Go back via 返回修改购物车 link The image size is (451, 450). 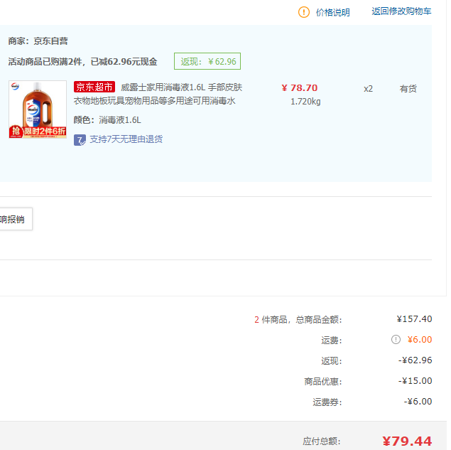pos(401,11)
